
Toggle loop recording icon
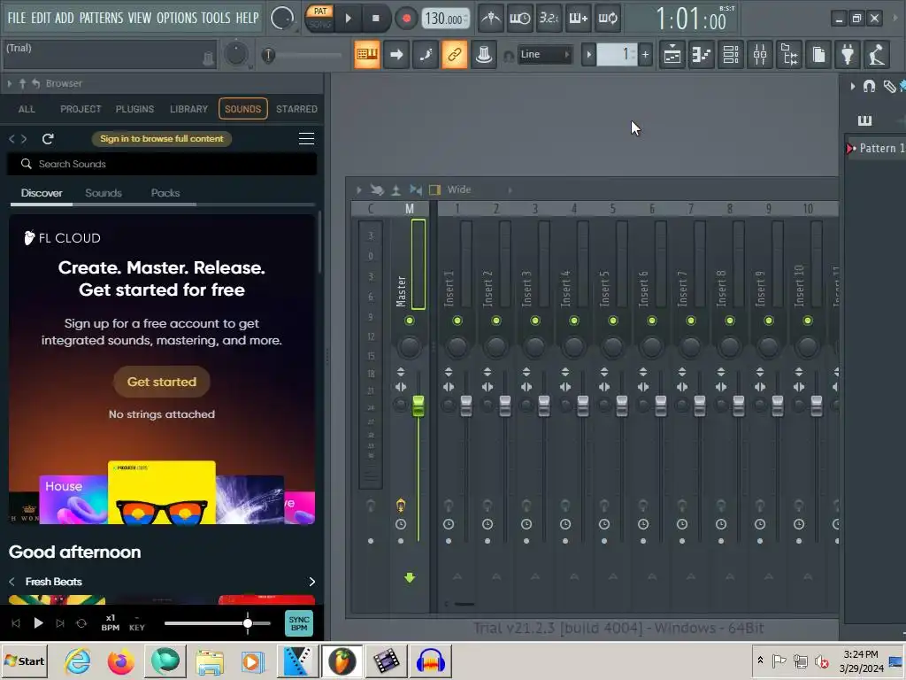[x=607, y=19]
